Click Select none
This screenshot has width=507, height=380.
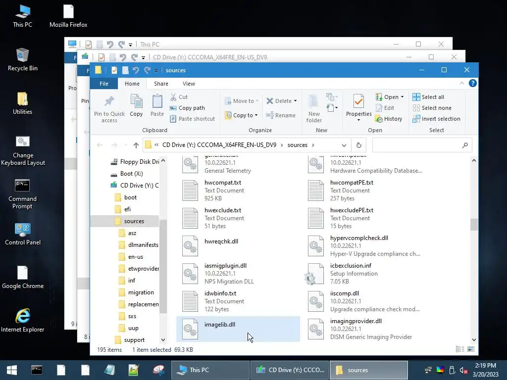click(432, 108)
